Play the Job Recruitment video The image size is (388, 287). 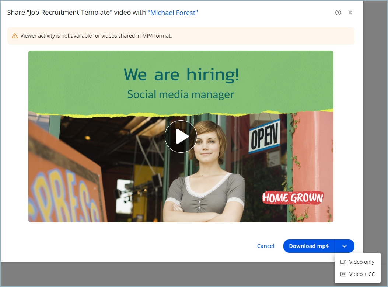pyautogui.click(x=181, y=136)
